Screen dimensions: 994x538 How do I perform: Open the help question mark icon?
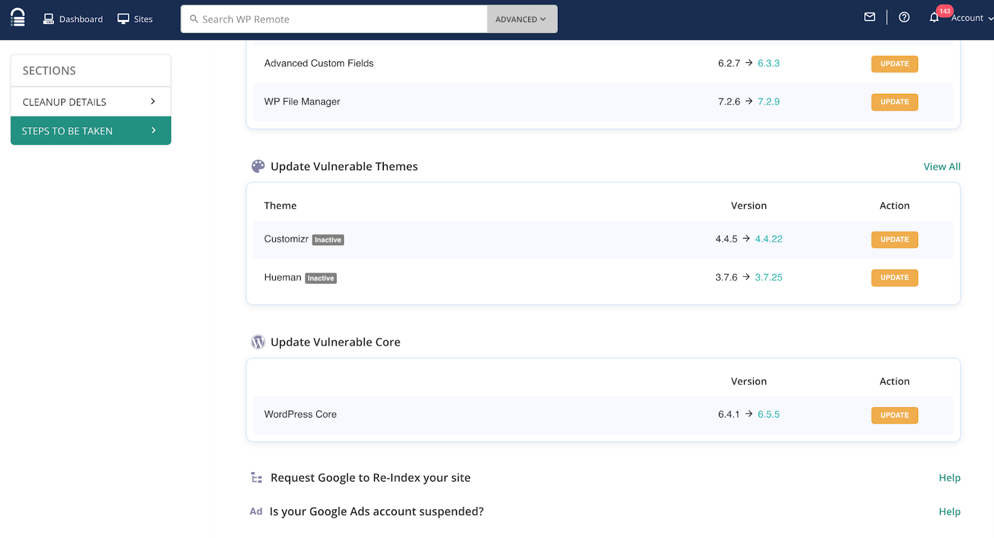click(x=905, y=17)
